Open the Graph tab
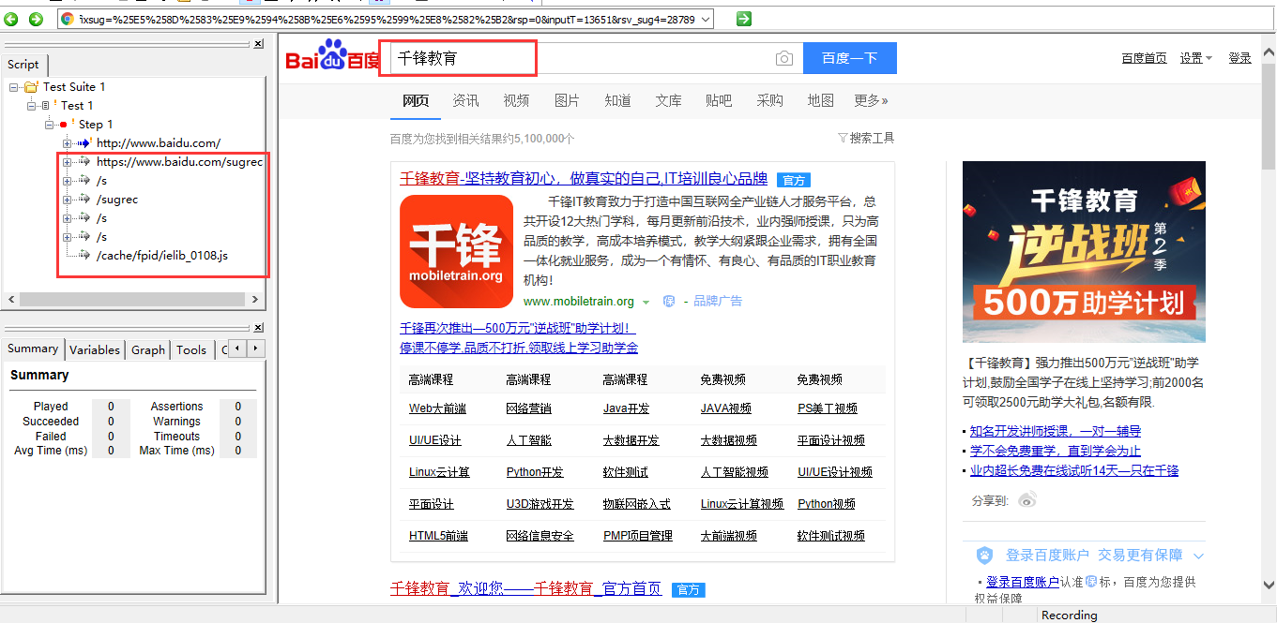1277x623 pixels. 148,349
